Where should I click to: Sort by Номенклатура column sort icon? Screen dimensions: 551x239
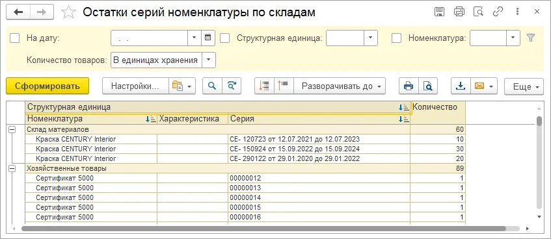[x=151, y=119]
